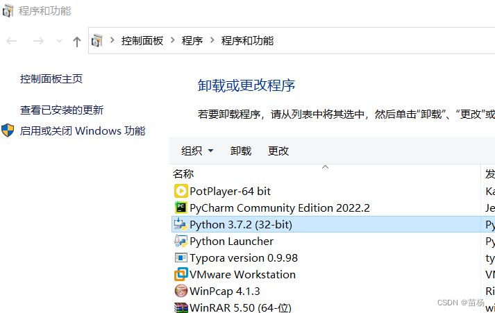This screenshot has width=495, height=313.
Task: Go up one level with up arrow
Action: (76, 42)
